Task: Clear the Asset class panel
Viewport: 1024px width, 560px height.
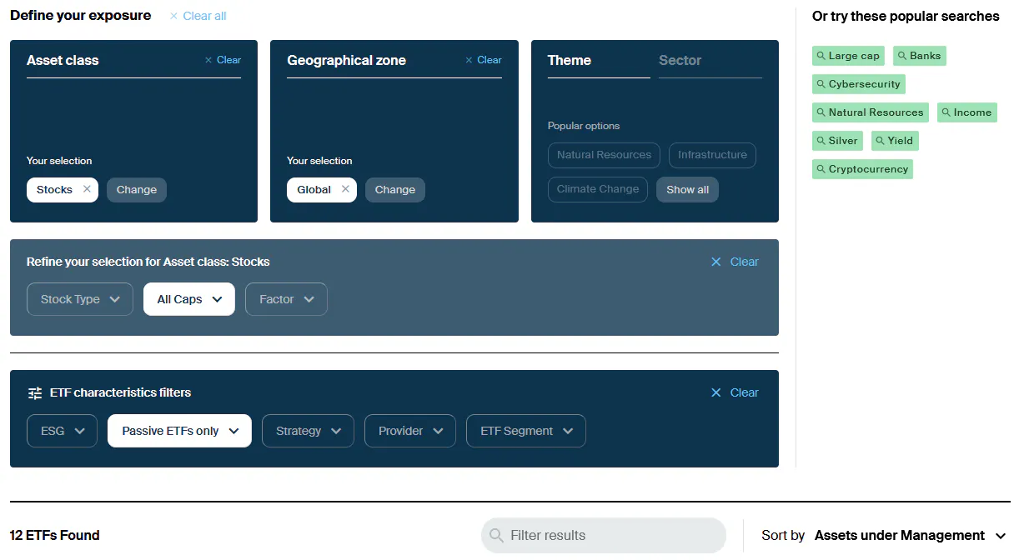Action: click(x=223, y=60)
